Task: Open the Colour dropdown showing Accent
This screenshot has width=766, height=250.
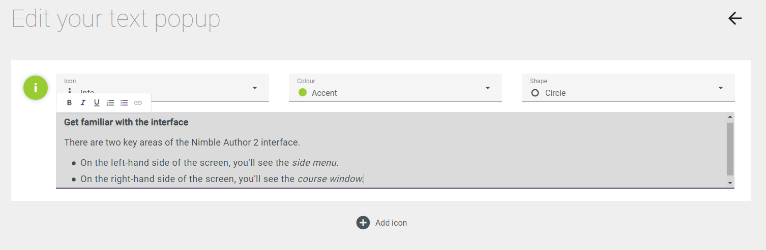Action: click(395, 88)
